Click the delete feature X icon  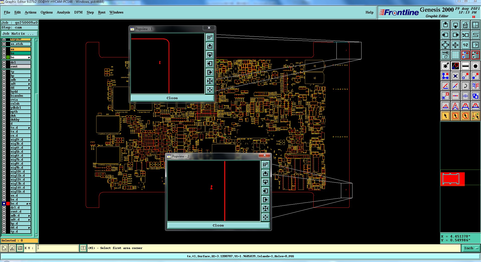coord(455,76)
